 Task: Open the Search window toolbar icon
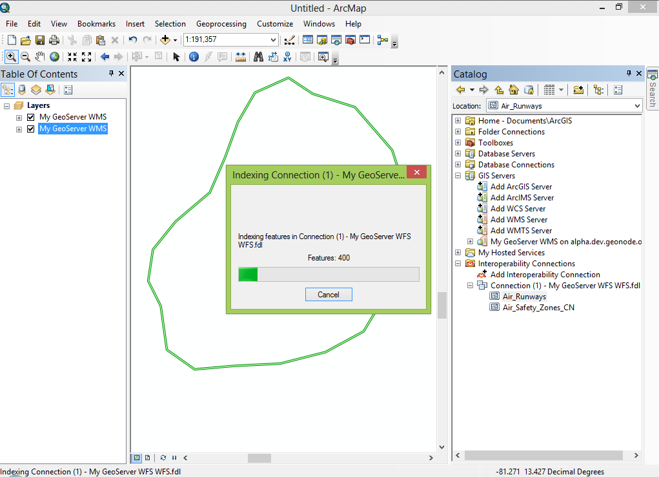336,40
